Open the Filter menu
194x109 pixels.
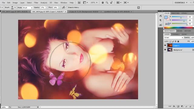pos(36,3)
